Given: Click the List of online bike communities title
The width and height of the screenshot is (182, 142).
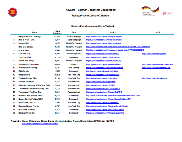Looking at the screenshot, I should 92,26.
